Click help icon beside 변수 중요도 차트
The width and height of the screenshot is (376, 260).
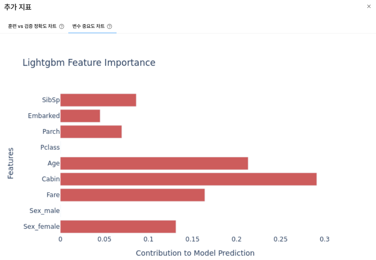pos(109,26)
